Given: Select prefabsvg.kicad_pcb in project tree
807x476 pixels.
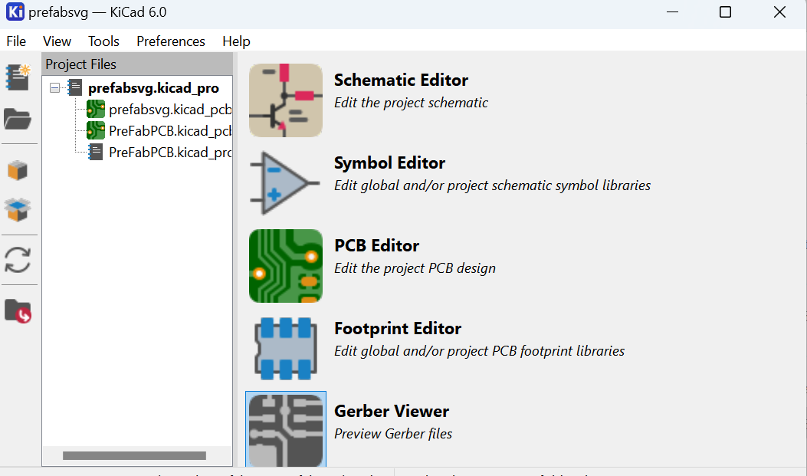Looking at the screenshot, I should coord(169,110).
